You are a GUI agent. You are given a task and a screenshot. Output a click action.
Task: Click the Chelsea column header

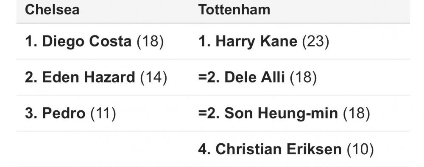(52, 10)
